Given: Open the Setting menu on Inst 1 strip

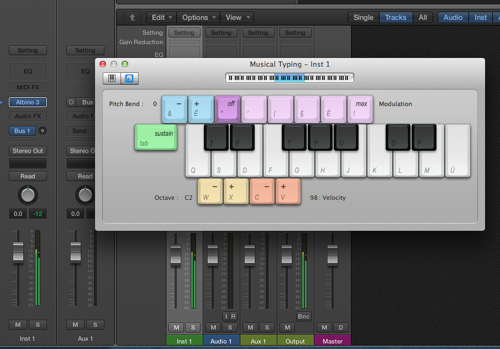Looking at the screenshot, I should tap(28, 50).
